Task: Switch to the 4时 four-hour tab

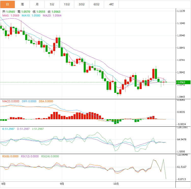Action: coord(111,4)
